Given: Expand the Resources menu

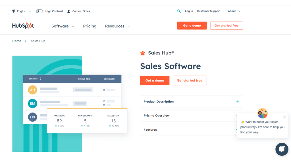Looking at the screenshot, I should 117,26.
